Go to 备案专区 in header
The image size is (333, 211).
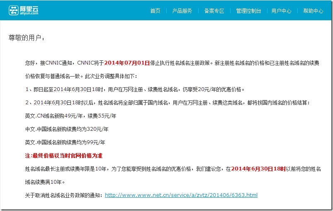tap(214, 11)
